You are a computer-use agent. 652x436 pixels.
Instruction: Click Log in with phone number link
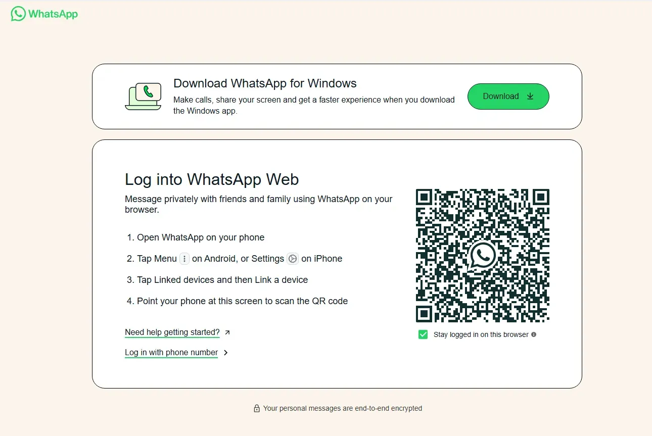[171, 353]
